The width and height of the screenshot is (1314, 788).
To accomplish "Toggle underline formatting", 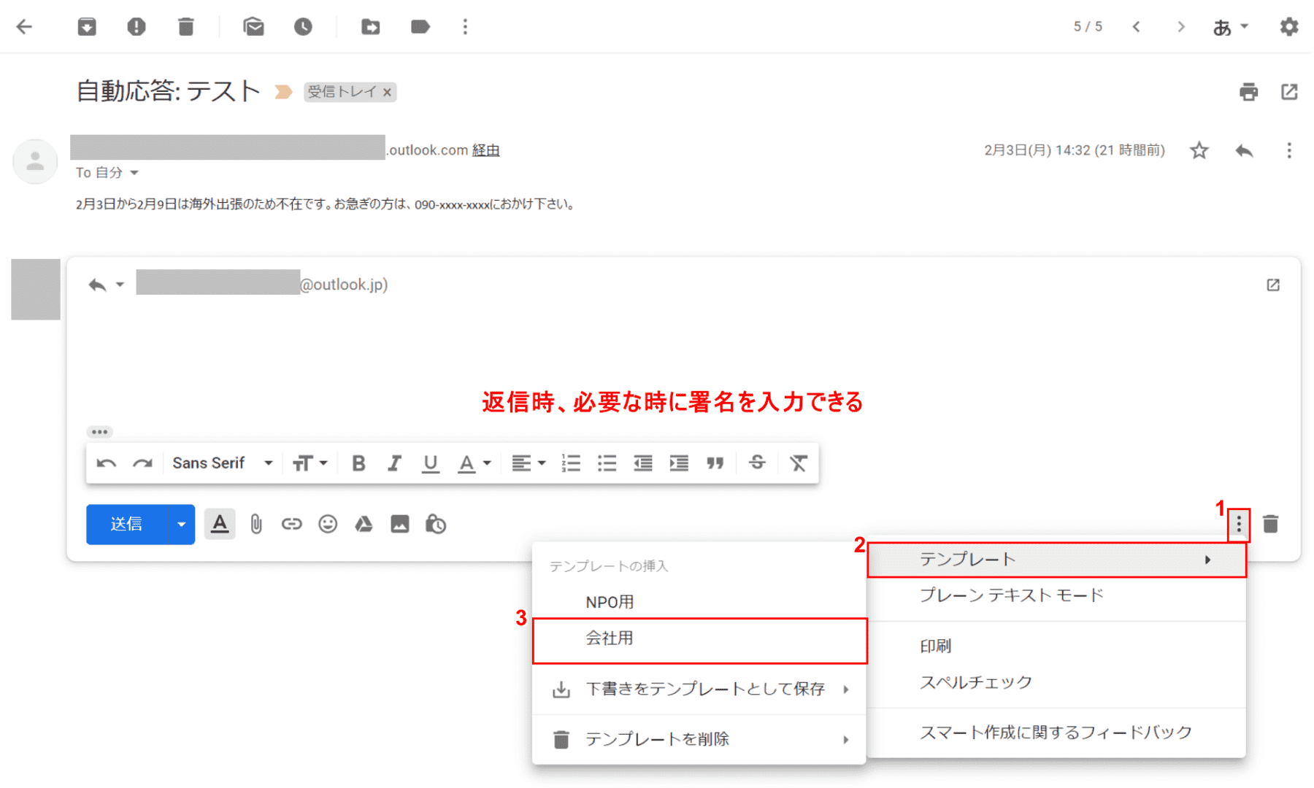I will 431,463.
